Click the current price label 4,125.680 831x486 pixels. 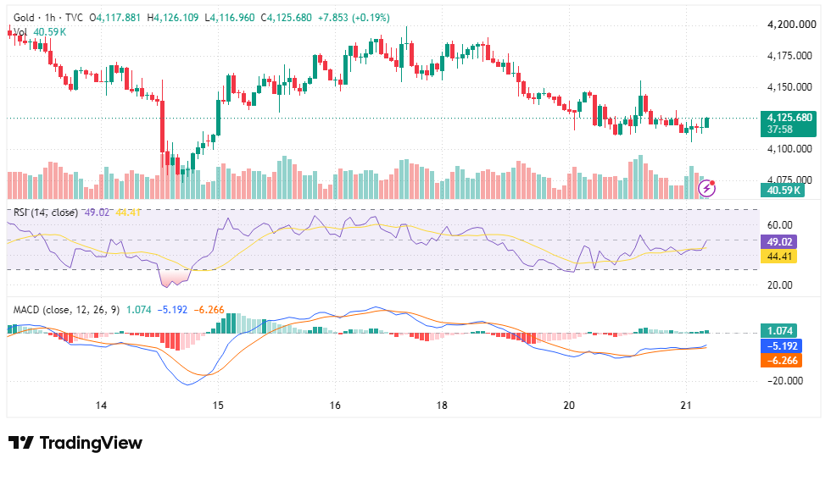click(x=788, y=124)
